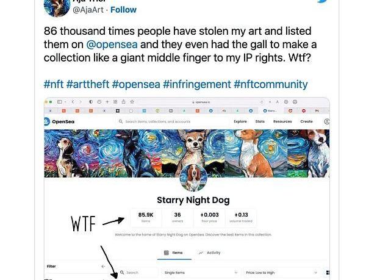Collapse the Filter panel arrow
Viewport: 366px width, 280px height.
103,266
